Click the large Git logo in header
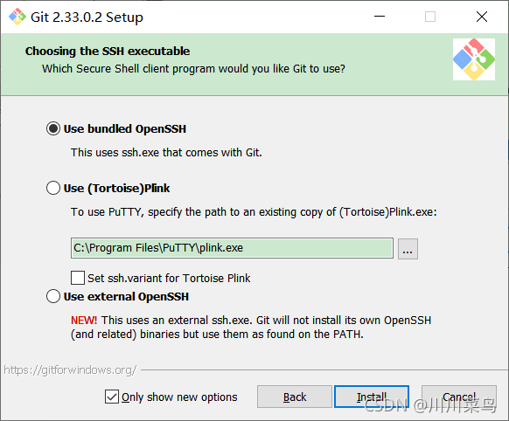 pos(474,59)
